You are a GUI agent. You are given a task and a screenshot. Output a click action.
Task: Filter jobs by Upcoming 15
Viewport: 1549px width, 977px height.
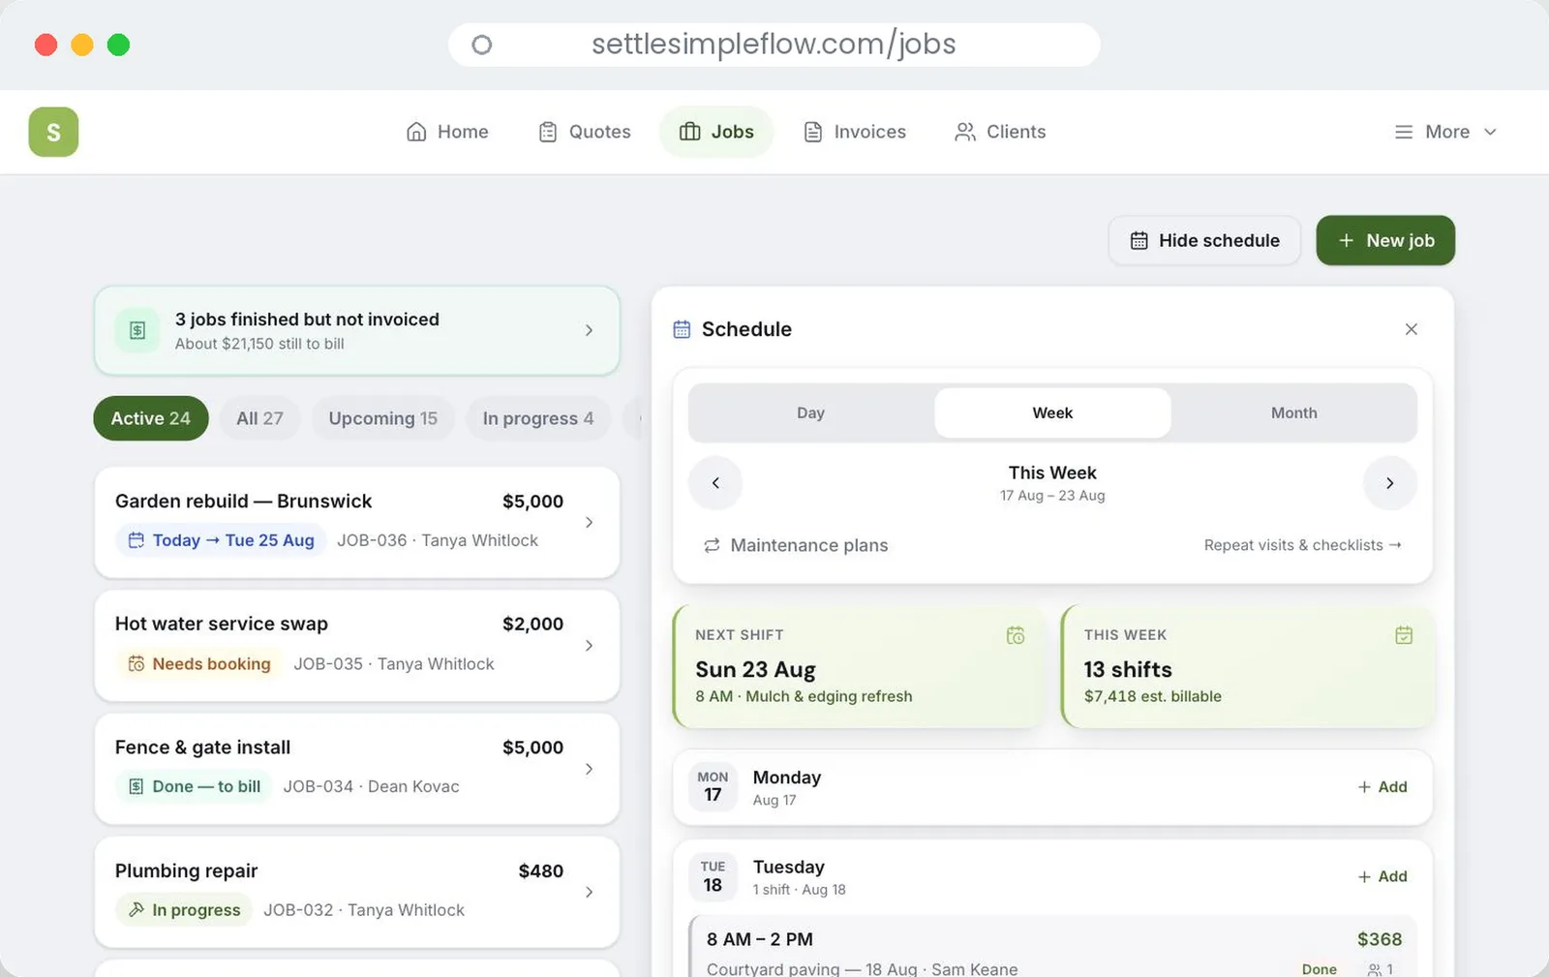coord(382,418)
